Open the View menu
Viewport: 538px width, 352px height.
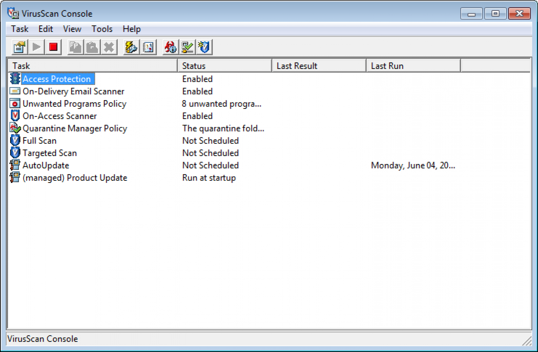[x=72, y=29]
